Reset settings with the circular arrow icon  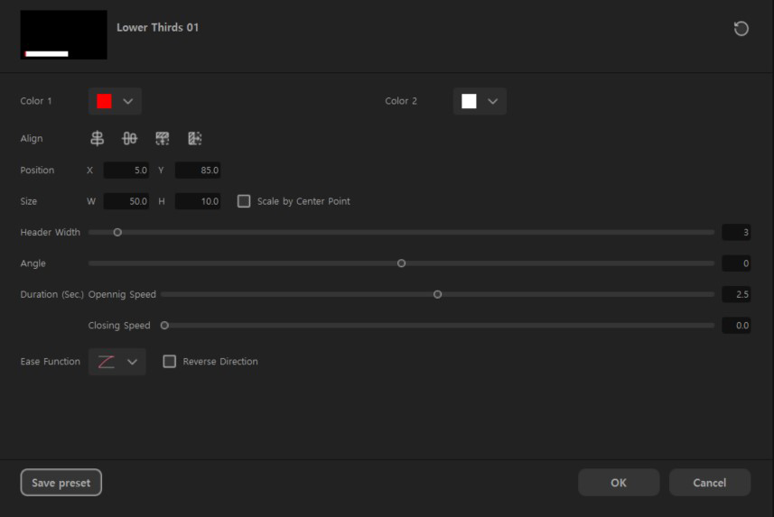pos(741,29)
